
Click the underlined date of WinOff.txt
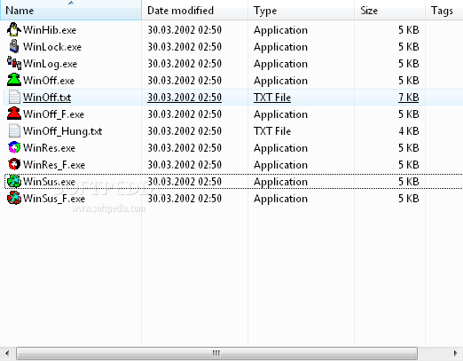[x=184, y=98]
